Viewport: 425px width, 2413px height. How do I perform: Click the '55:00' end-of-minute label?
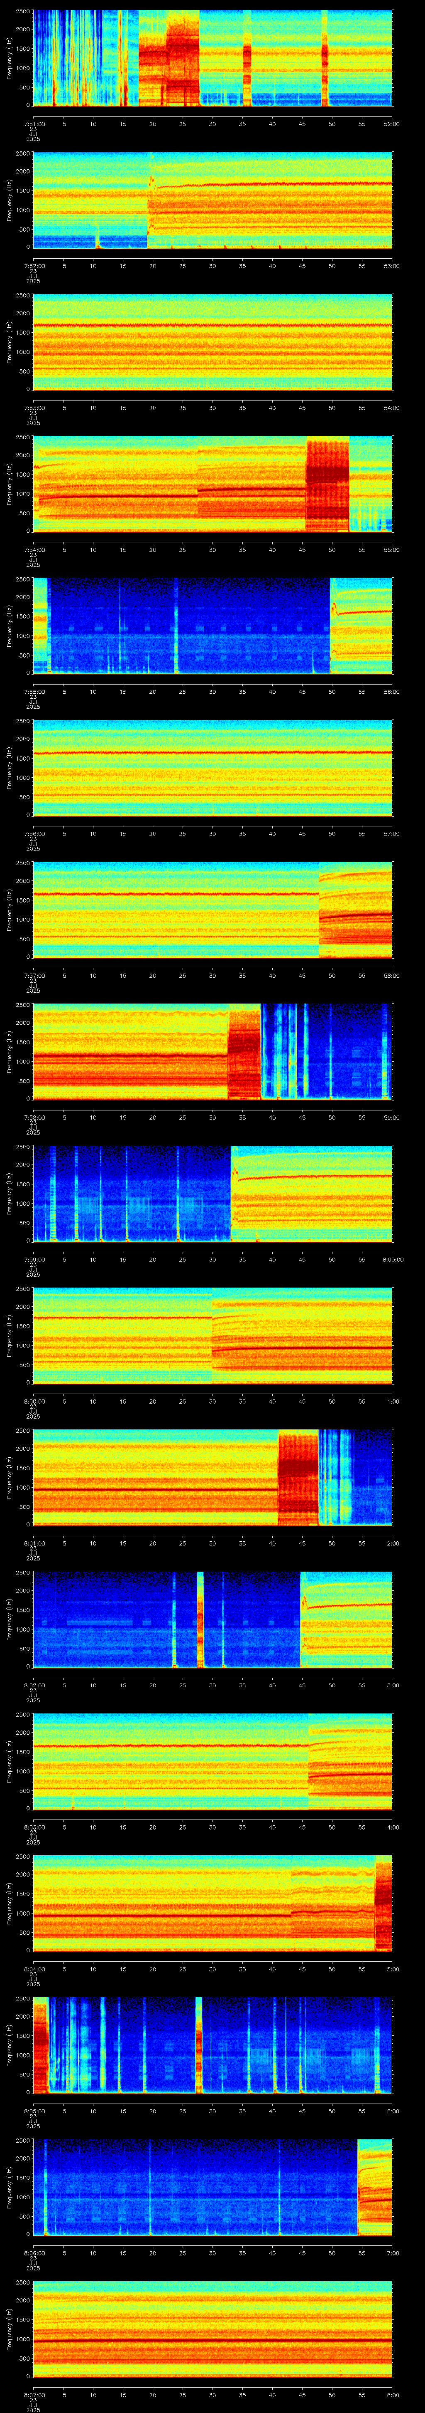391,550
